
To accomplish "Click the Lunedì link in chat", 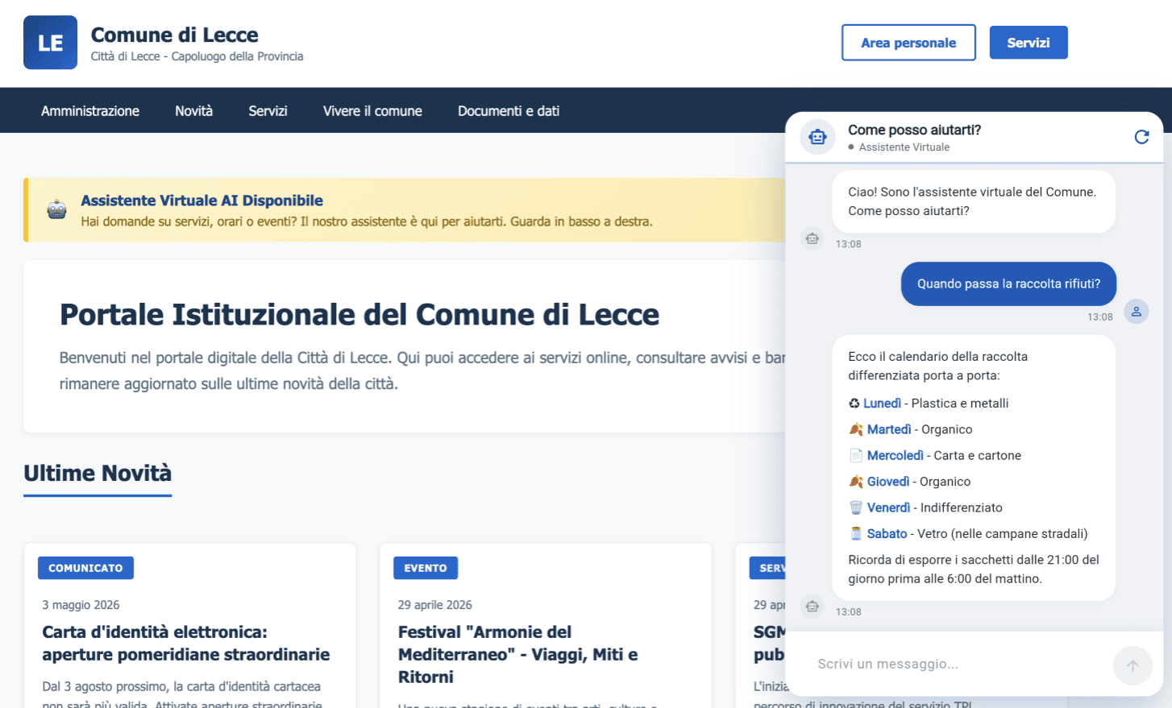I will (882, 404).
